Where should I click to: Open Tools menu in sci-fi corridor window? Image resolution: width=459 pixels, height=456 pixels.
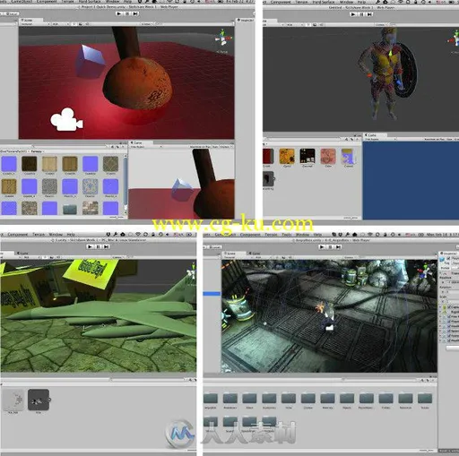pyautogui.click(x=287, y=235)
